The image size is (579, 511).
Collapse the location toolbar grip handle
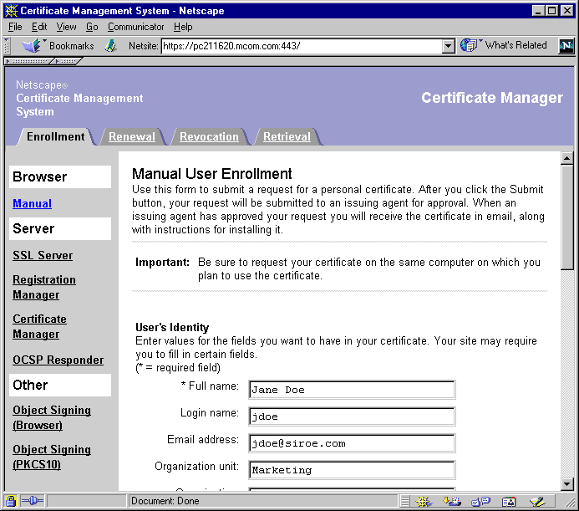tap(7, 46)
